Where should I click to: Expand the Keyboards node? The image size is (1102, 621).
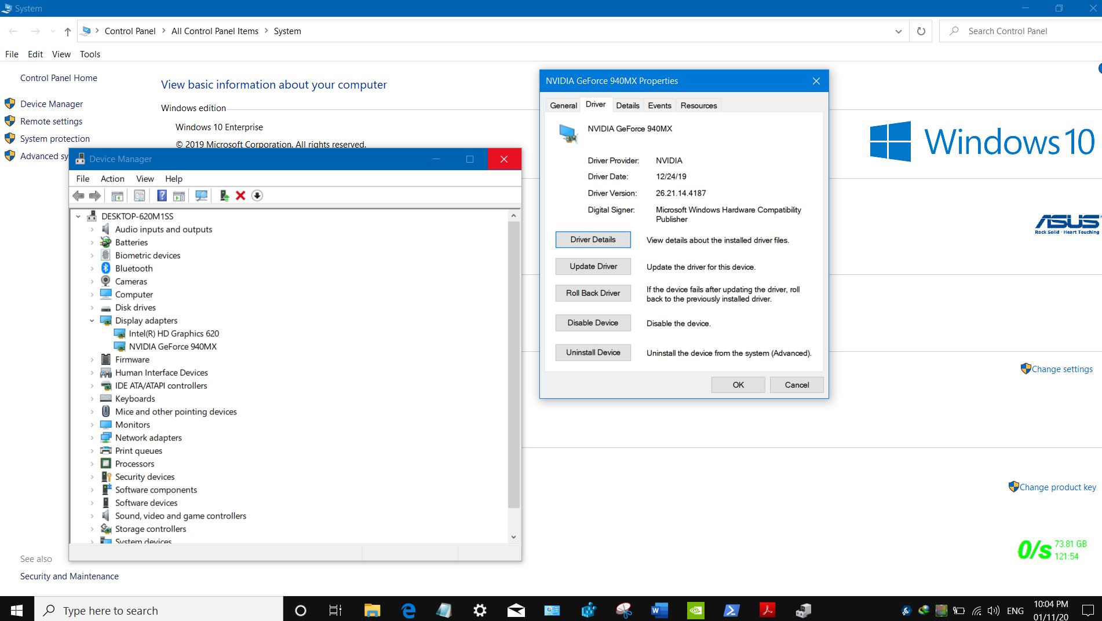(x=92, y=399)
